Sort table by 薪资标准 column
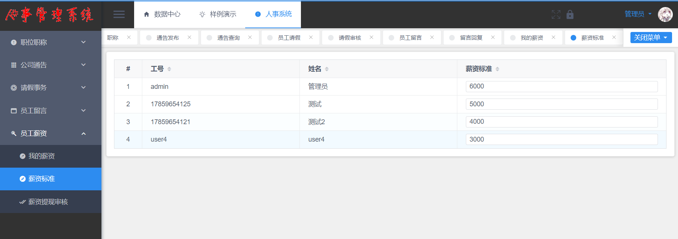 (497, 69)
